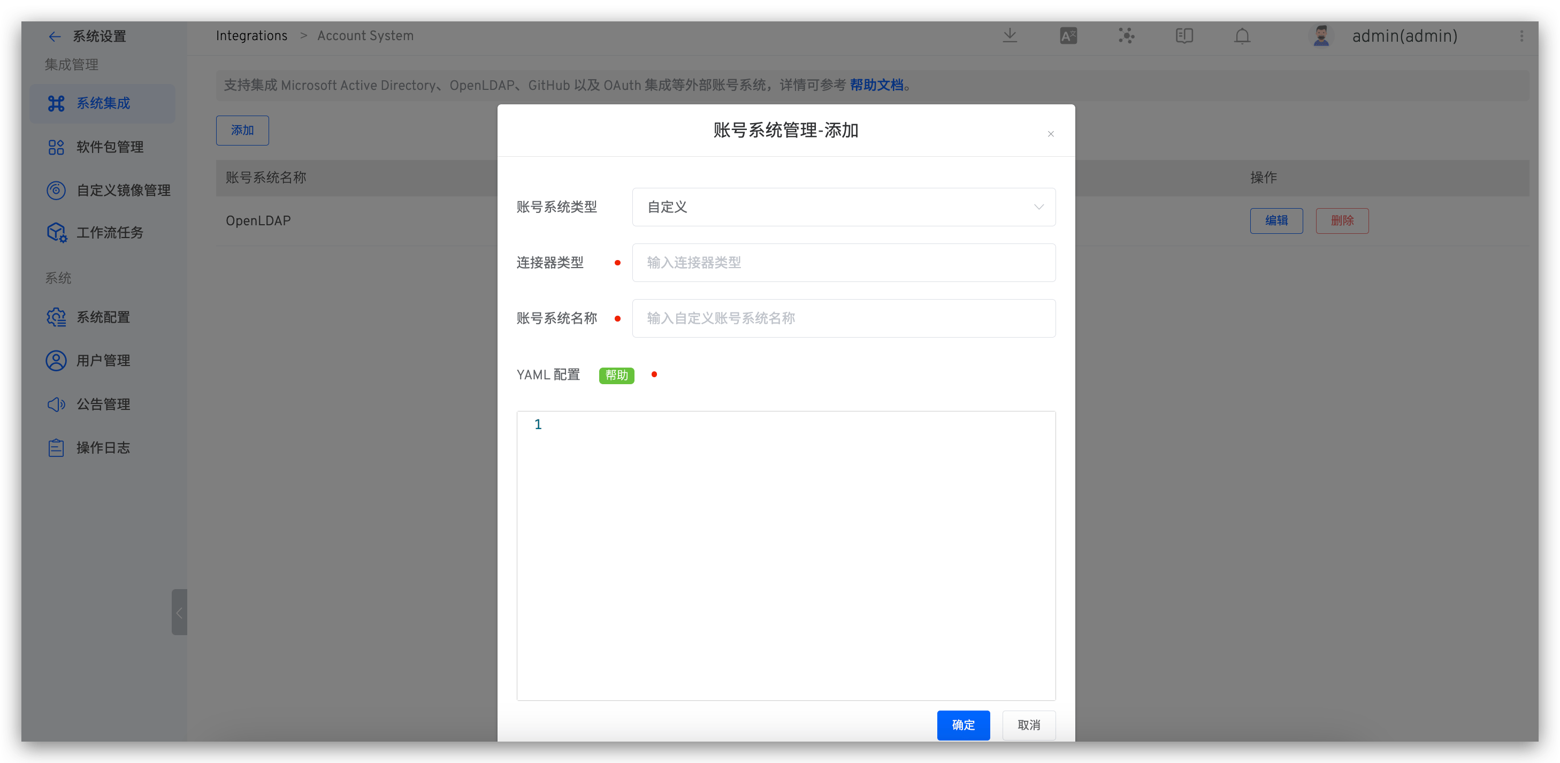Open 软件包管理 in sidebar

(109, 147)
